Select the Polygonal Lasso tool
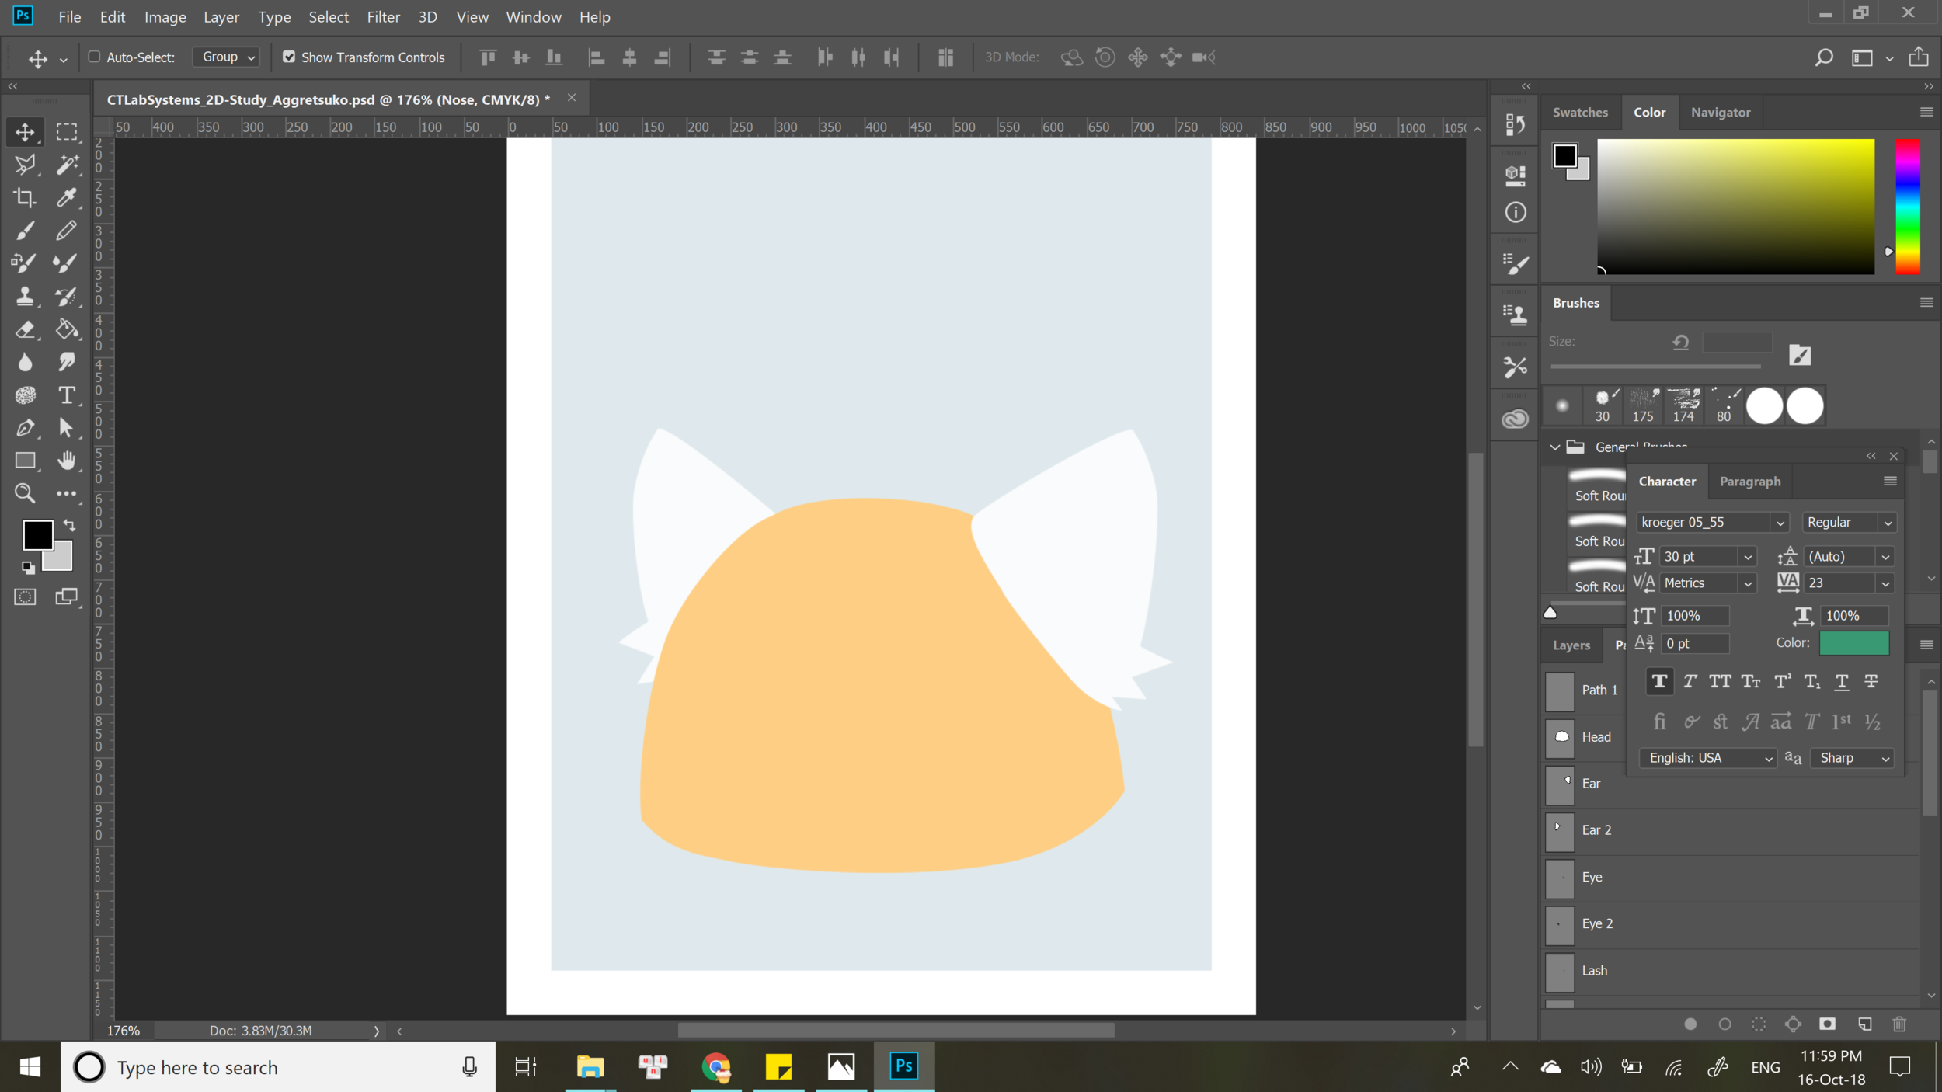The image size is (1942, 1092). [25, 165]
